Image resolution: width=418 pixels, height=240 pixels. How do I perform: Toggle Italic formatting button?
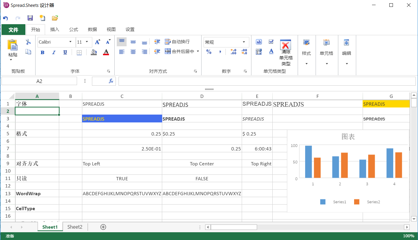(x=54, y=53)
